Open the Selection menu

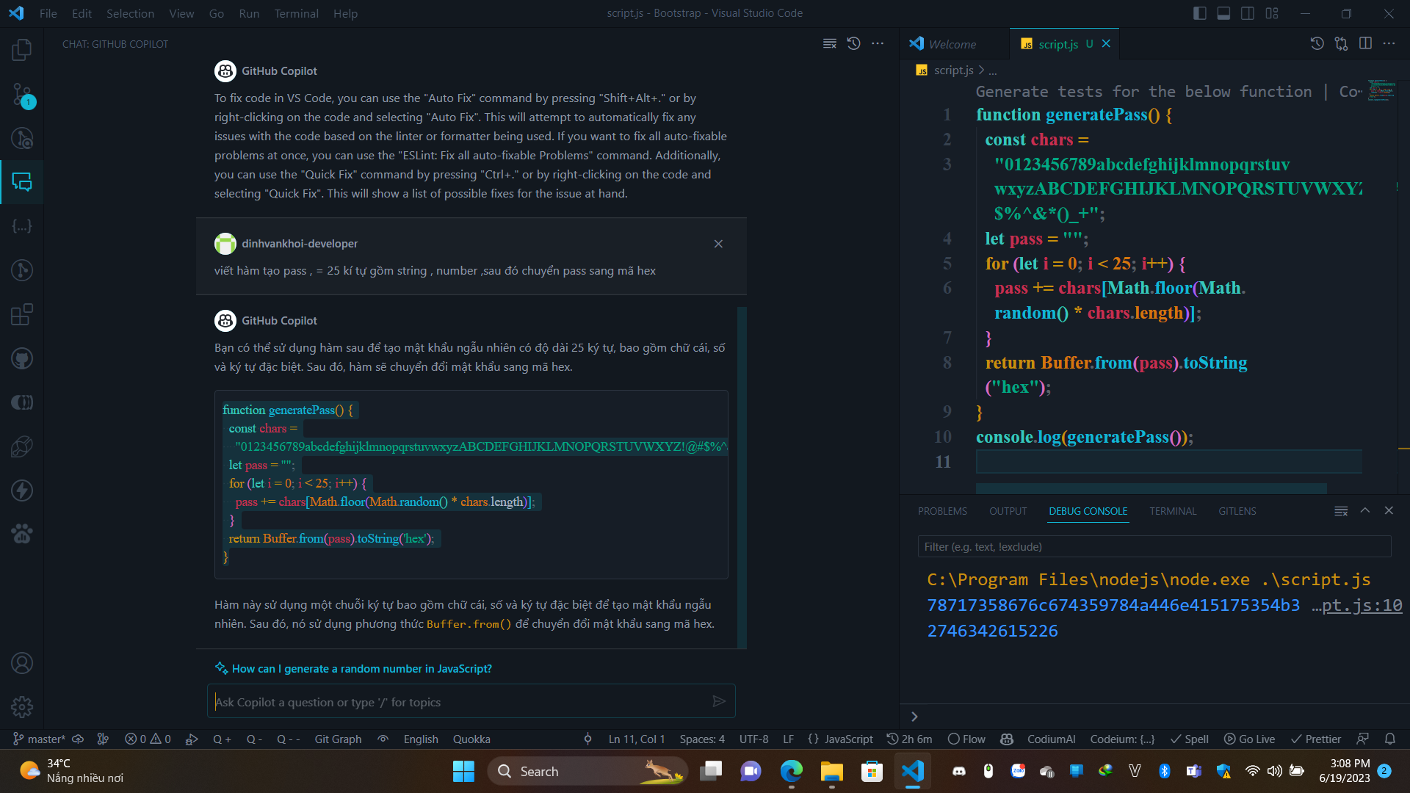click(x=130, y=13)
